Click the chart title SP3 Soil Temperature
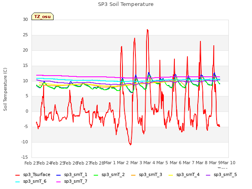The height and width of the screenshot is (189, 252). [x=126, y=4]
